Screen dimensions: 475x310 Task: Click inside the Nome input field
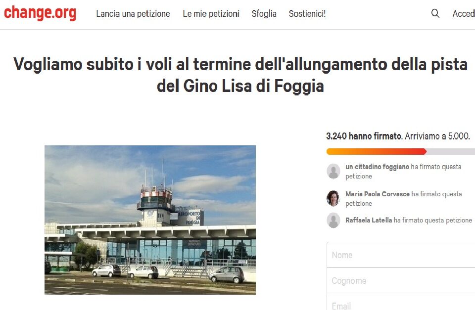[x=401, y=255]
